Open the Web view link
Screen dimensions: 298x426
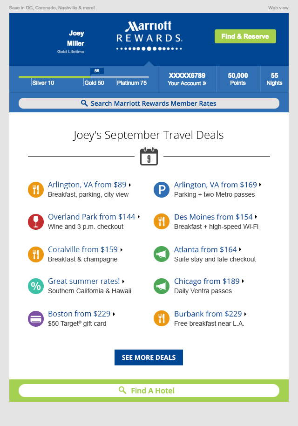click(x=278, y=8)
